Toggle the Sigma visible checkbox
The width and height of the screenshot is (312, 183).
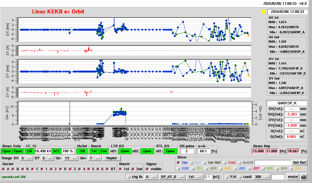148,169
